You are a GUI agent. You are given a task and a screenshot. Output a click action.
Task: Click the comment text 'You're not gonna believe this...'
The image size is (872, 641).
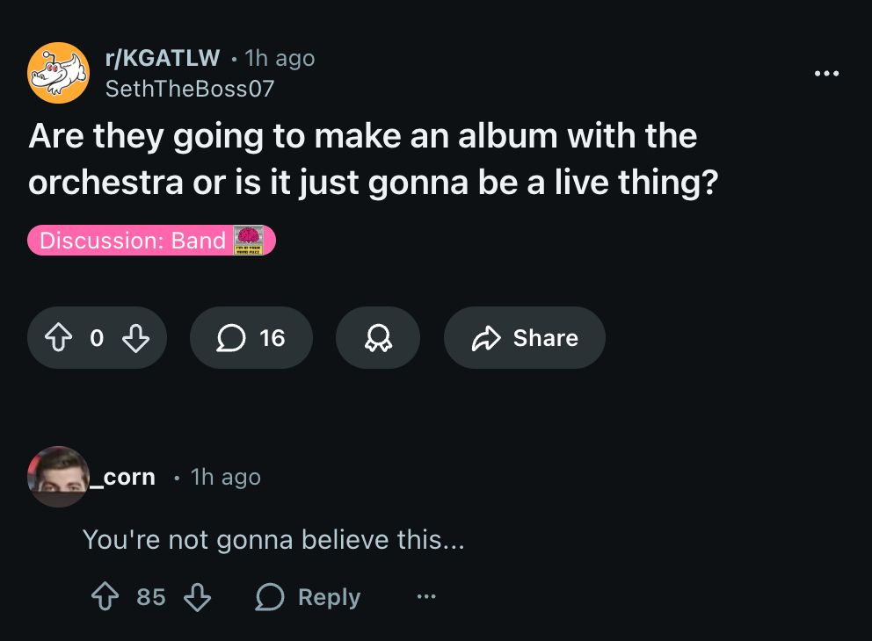[272, 539]
